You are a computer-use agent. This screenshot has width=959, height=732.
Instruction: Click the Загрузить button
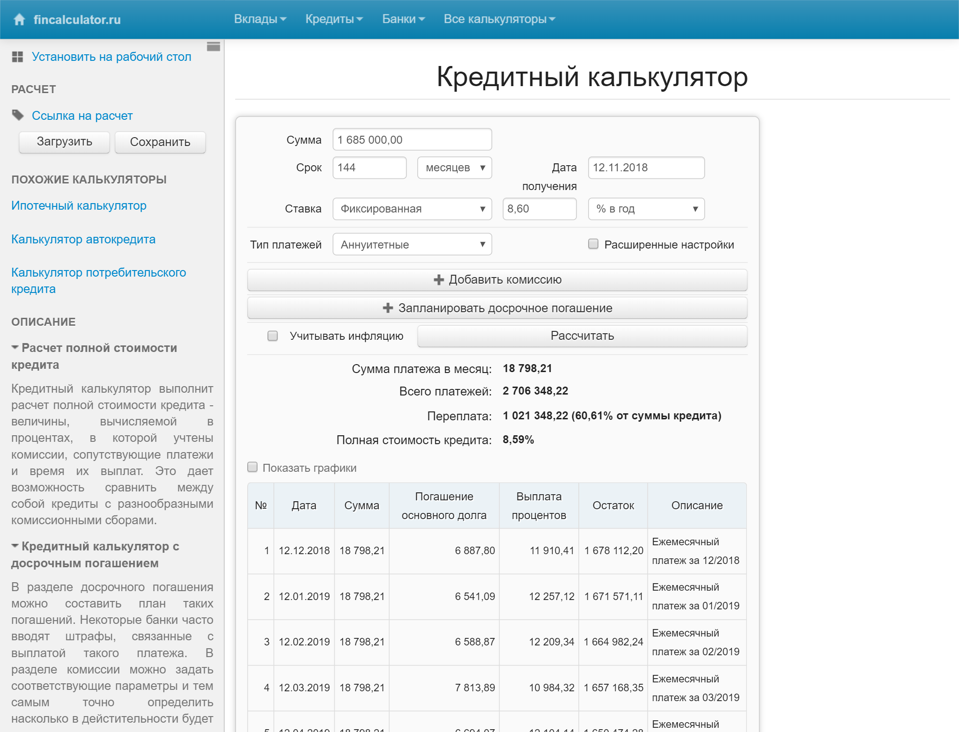(x=64, y=142)
